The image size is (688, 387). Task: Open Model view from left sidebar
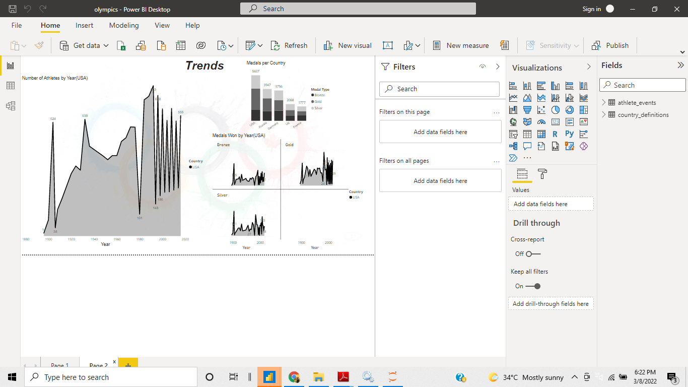(x=10, y=106)
